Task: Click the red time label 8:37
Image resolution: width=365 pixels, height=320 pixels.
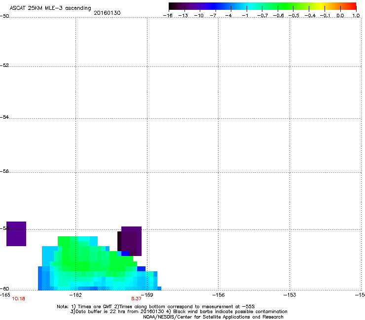Action: [x=136, y=299]
